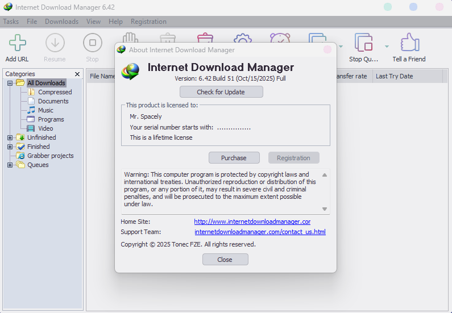Image resolution: width=452 pixels, height=313 pixels.
Task: Open the Home Site hyperlink
Action: click(252, 222)
